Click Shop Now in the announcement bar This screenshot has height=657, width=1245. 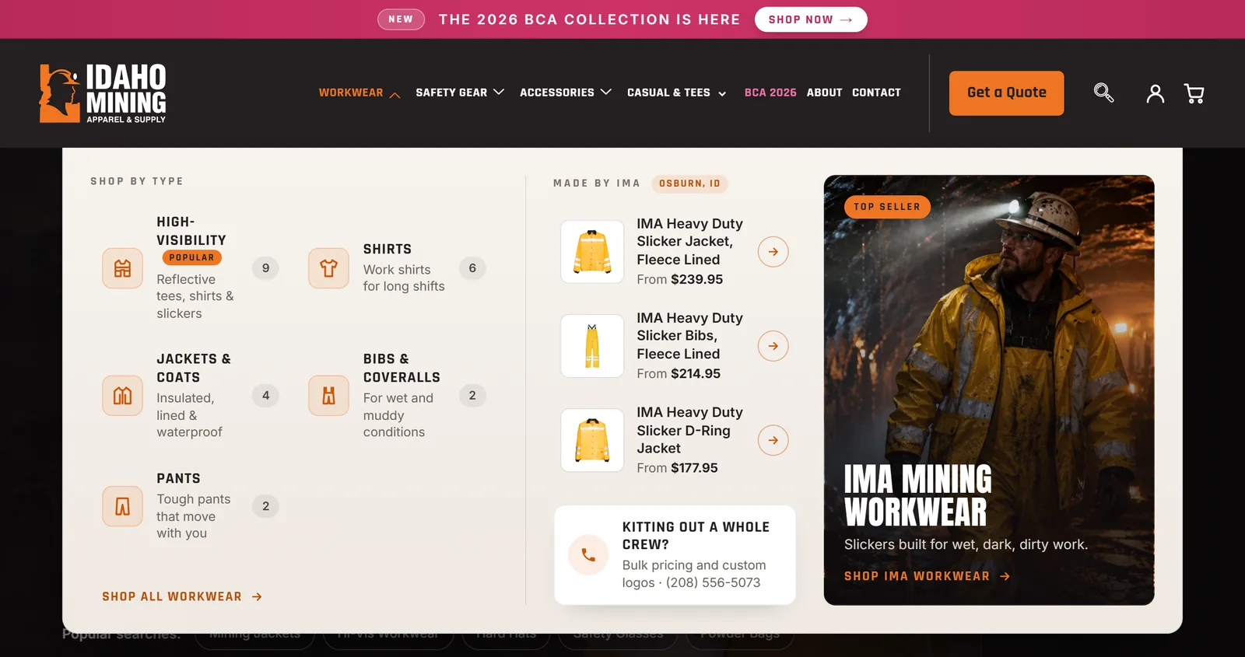811,19
